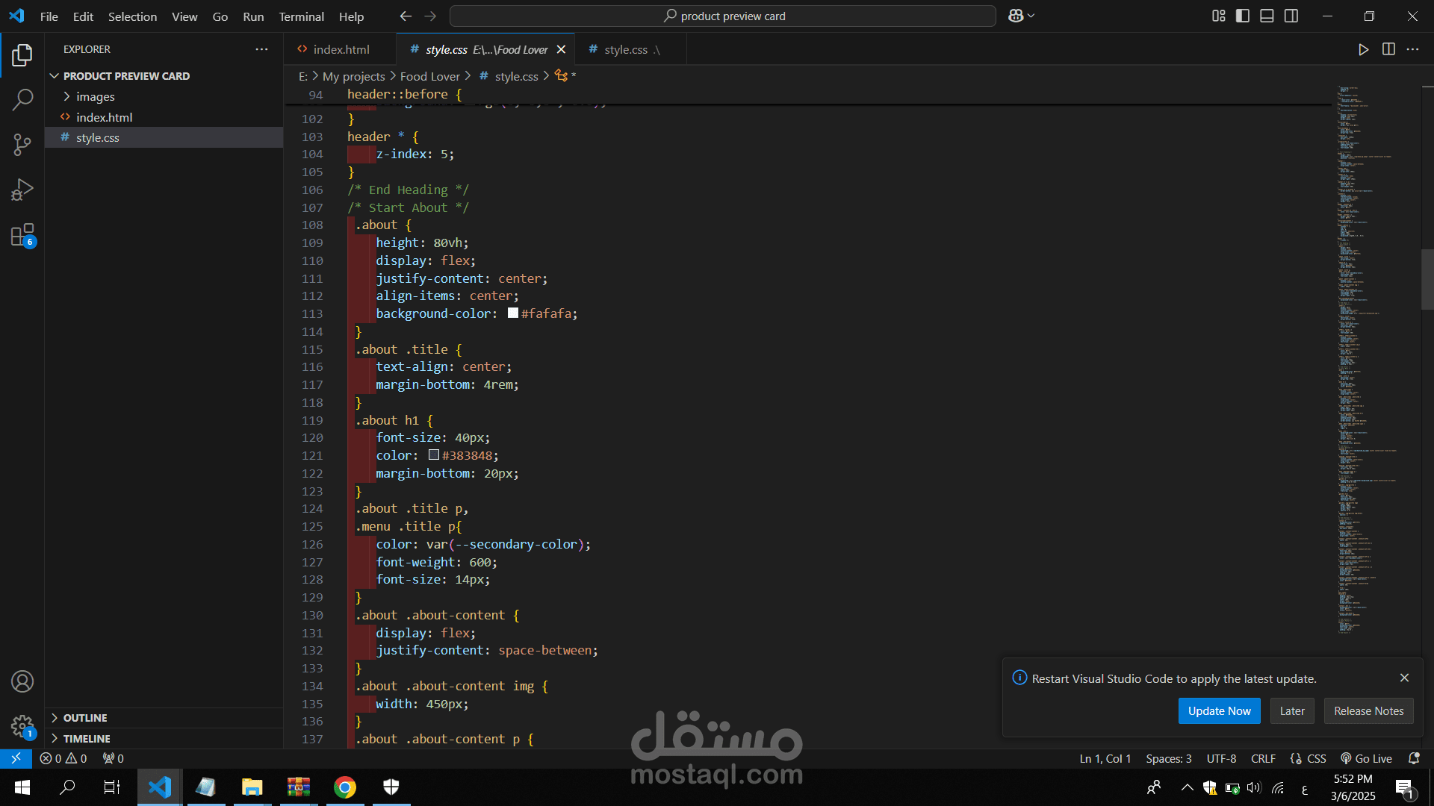Click the product preview card search field
1434x806 pixels.
(x=723, y=16)
